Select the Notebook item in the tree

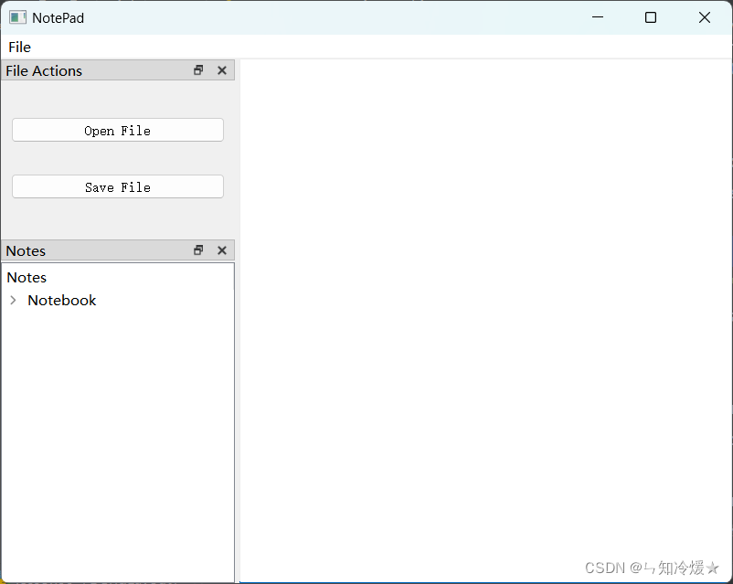[x=61, y=301]
